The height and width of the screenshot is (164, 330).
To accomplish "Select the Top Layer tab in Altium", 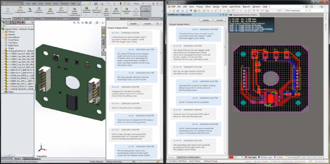I will pyautogui.click(x=251, y=157).
